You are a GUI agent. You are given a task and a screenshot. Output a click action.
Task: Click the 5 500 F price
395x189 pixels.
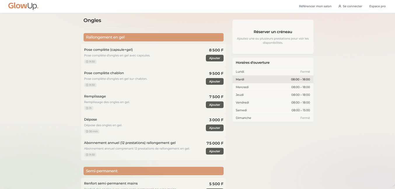pyautogui.click(x=216, y=184)
